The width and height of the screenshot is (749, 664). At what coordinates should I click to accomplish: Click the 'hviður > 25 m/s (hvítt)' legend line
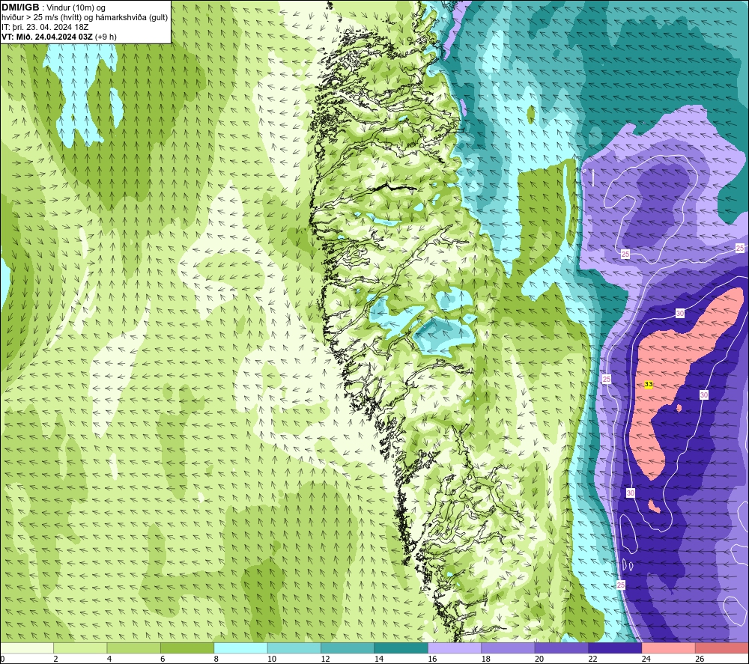[x=85, y=17]
